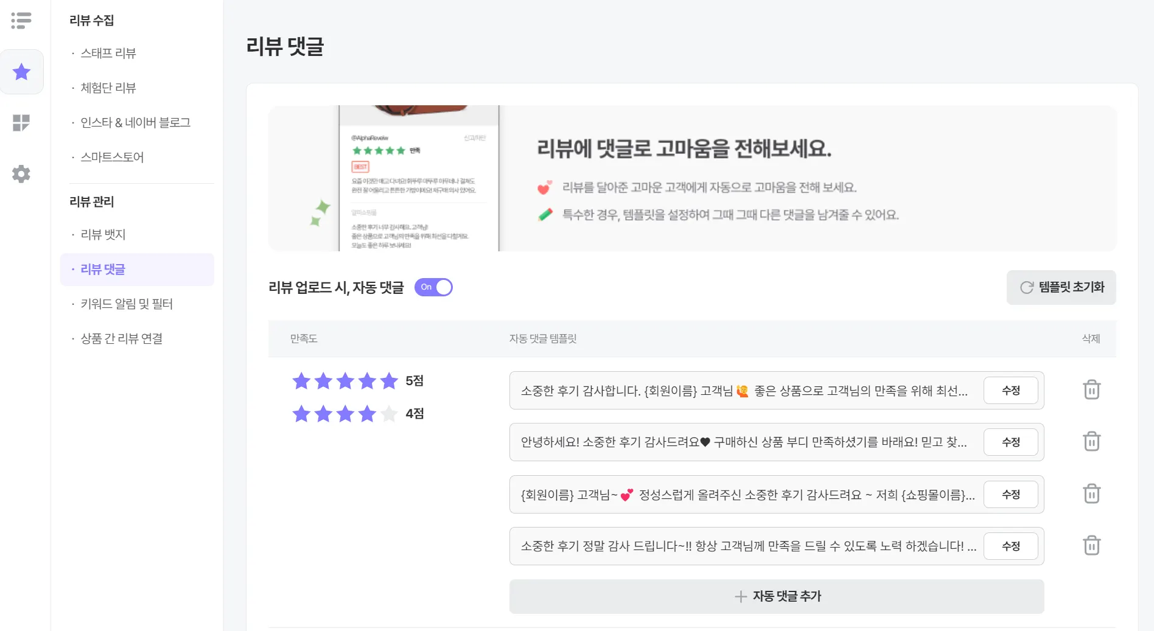Edit the first template with 수정
This screenshot has height=631, width=1154.
point(1010,391)
